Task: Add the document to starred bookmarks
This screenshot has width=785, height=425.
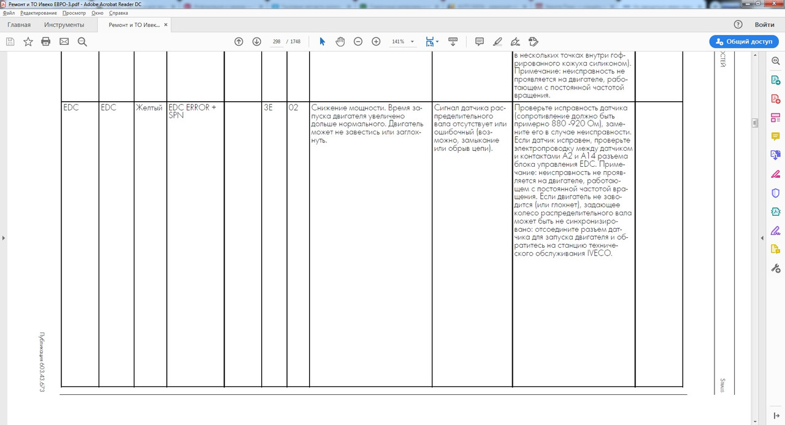Action: click(x=28, y=42)
